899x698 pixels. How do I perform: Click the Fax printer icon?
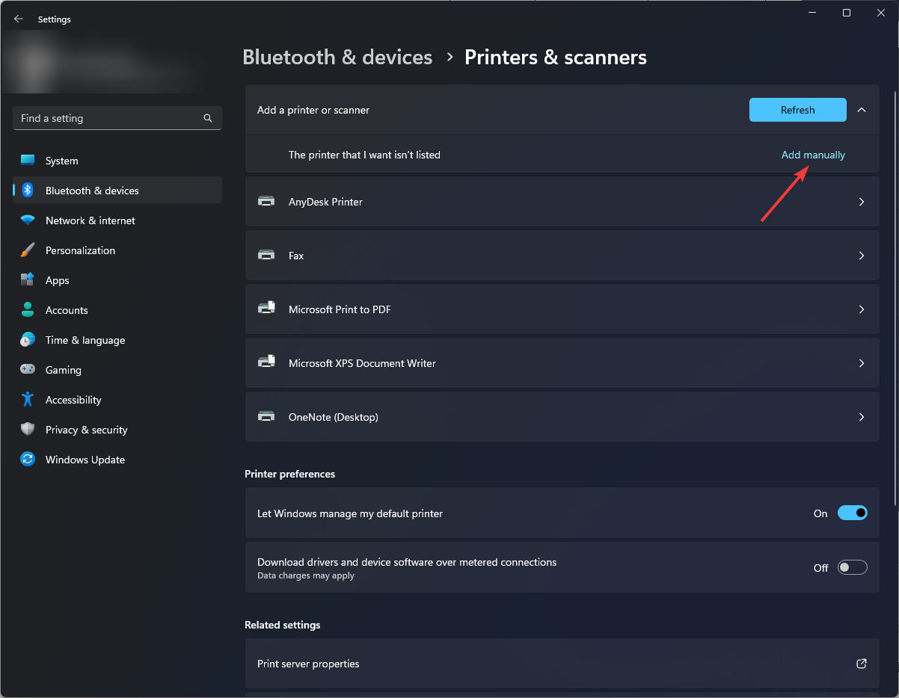pyautogui.click(x=266, y=256)
